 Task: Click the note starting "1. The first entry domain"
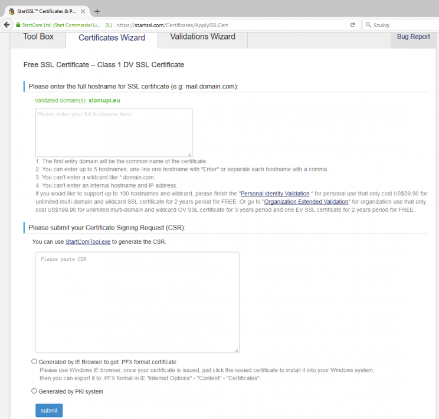coord(121,161)
